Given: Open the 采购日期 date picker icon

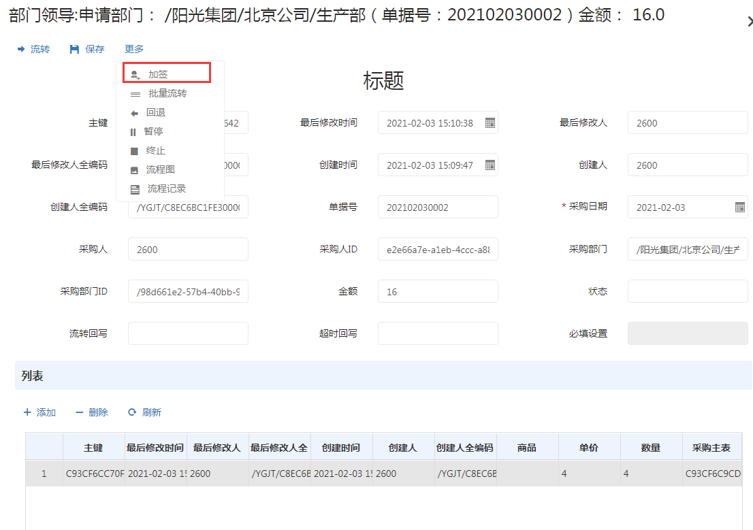Looking at the screenshot, I should tap(739, 208).
